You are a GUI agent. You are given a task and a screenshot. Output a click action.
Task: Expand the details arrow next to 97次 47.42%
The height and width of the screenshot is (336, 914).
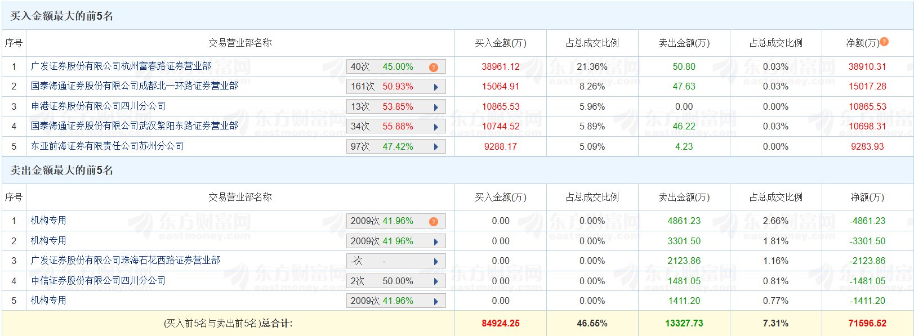(436, 147)
